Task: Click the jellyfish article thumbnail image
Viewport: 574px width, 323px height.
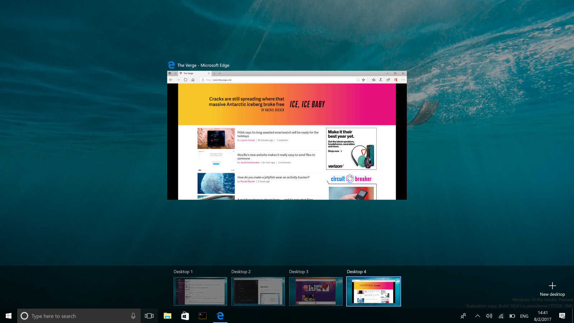Action: point(216,183)
